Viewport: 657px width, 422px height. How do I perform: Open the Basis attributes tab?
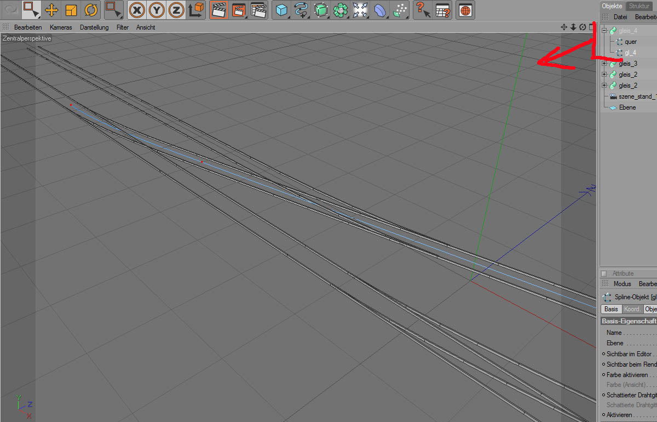611,309
